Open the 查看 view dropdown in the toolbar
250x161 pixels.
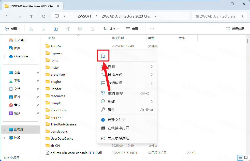(x=134, y=29)
